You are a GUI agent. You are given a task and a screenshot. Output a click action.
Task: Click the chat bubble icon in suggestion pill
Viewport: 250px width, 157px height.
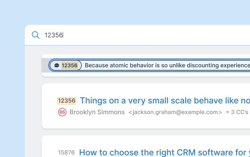(x=57, y=65)
